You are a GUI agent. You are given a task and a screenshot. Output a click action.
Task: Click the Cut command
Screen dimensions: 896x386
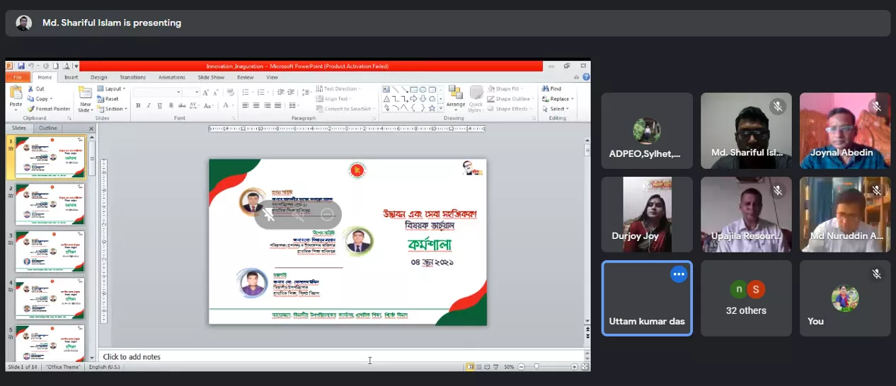tap(36, 89)
